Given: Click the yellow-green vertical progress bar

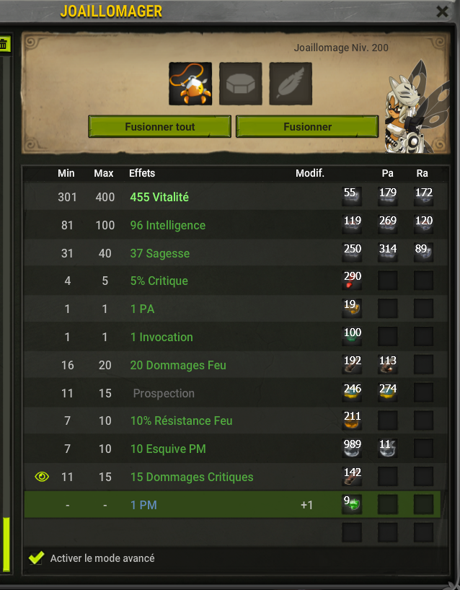Looking at the screenshot, I should pos(6,545).
